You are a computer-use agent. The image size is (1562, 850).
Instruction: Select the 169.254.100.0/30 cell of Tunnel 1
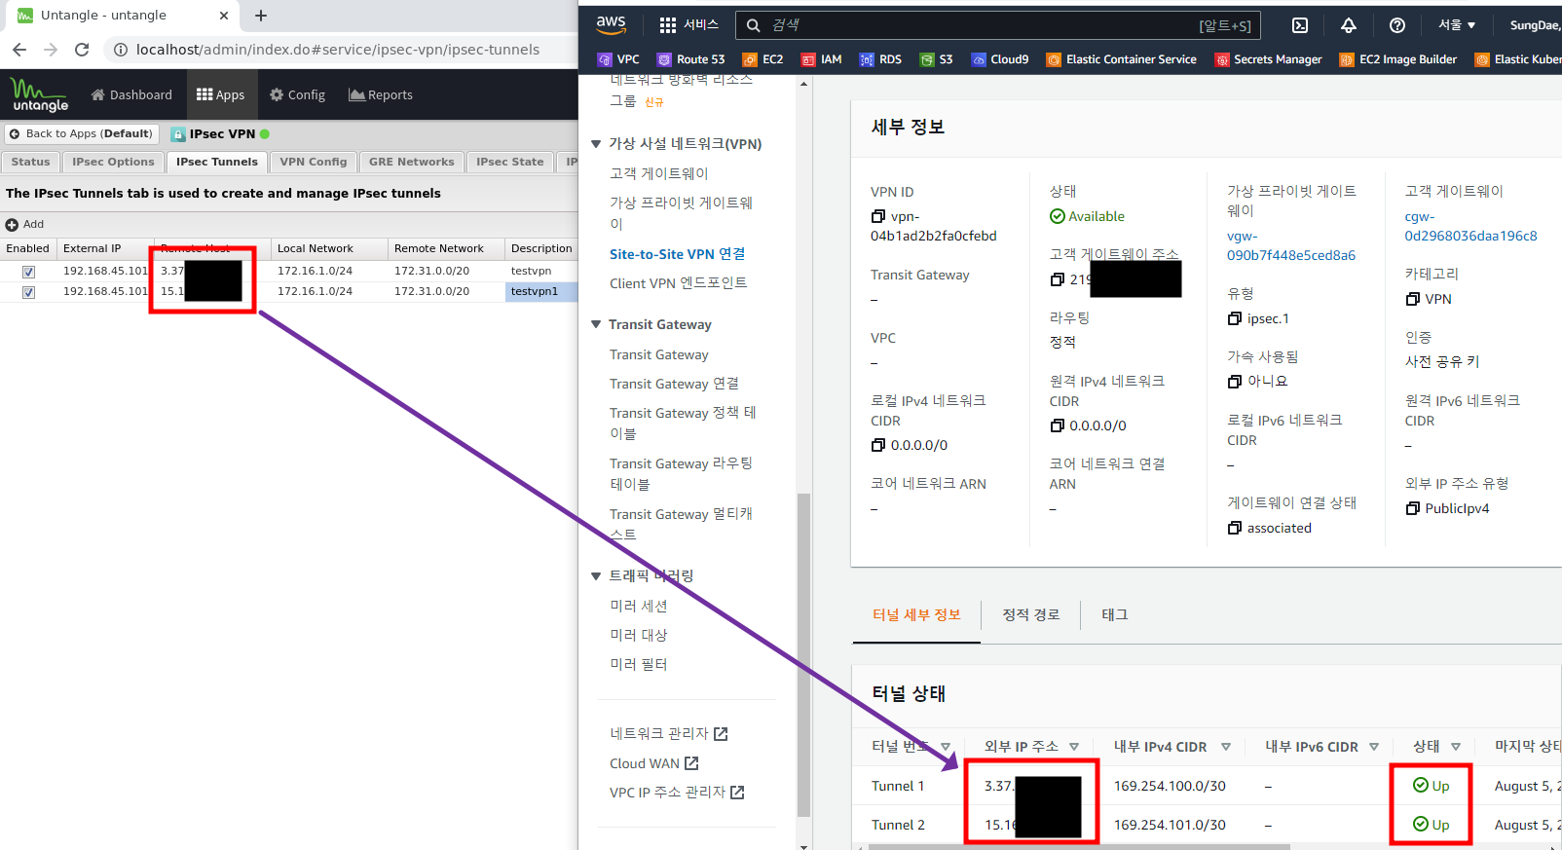[x=1170, y=786]
